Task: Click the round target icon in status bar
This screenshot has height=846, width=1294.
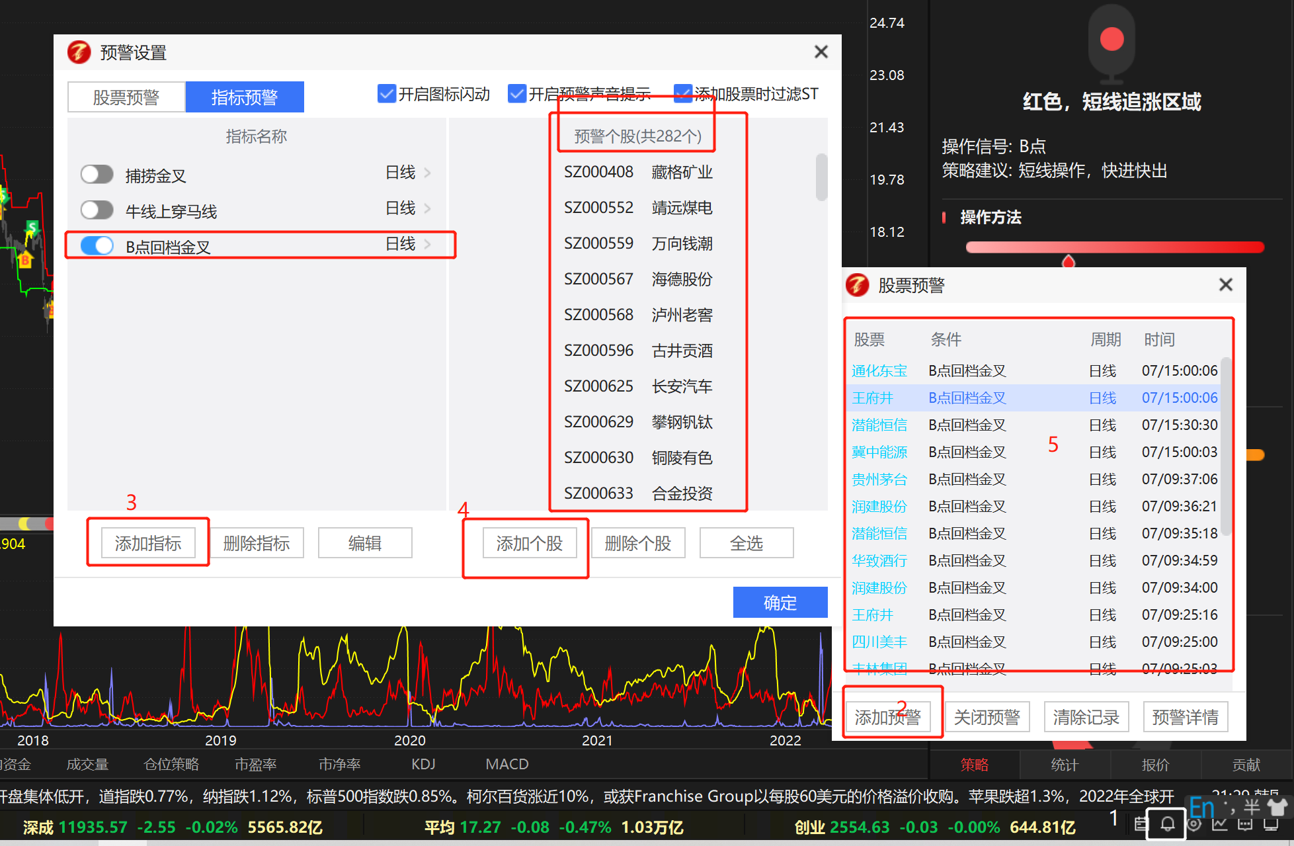Action: pyautogui.click(x=1194, y=824)
